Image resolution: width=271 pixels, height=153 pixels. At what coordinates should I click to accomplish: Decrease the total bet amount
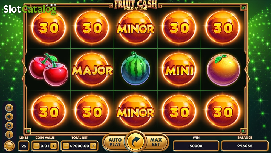click(66, 146)
